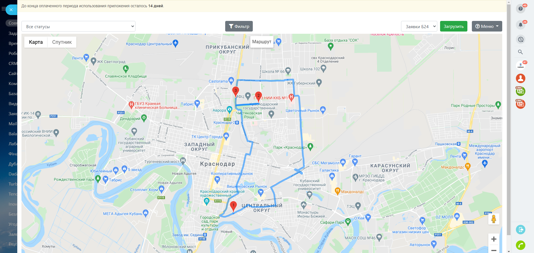Click the База отдыха СОК pin
Viewport: 534px width, 253px height.
point(331,47)
